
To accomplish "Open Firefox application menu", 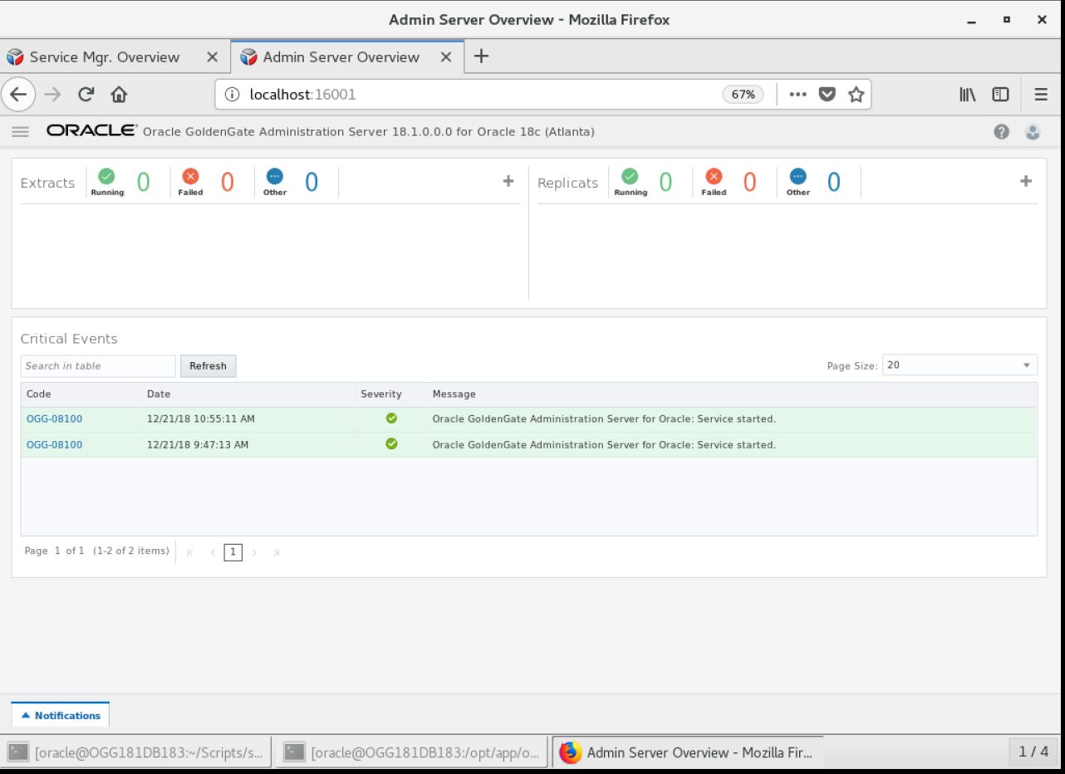I will click(x=1041, y=95).
